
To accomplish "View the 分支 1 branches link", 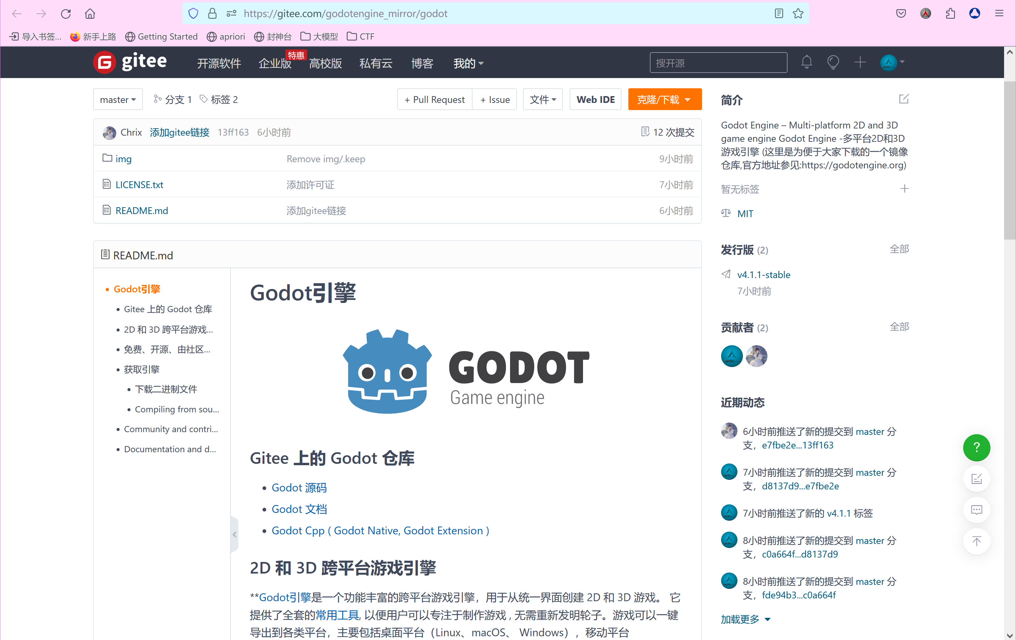I will [173, 100].
